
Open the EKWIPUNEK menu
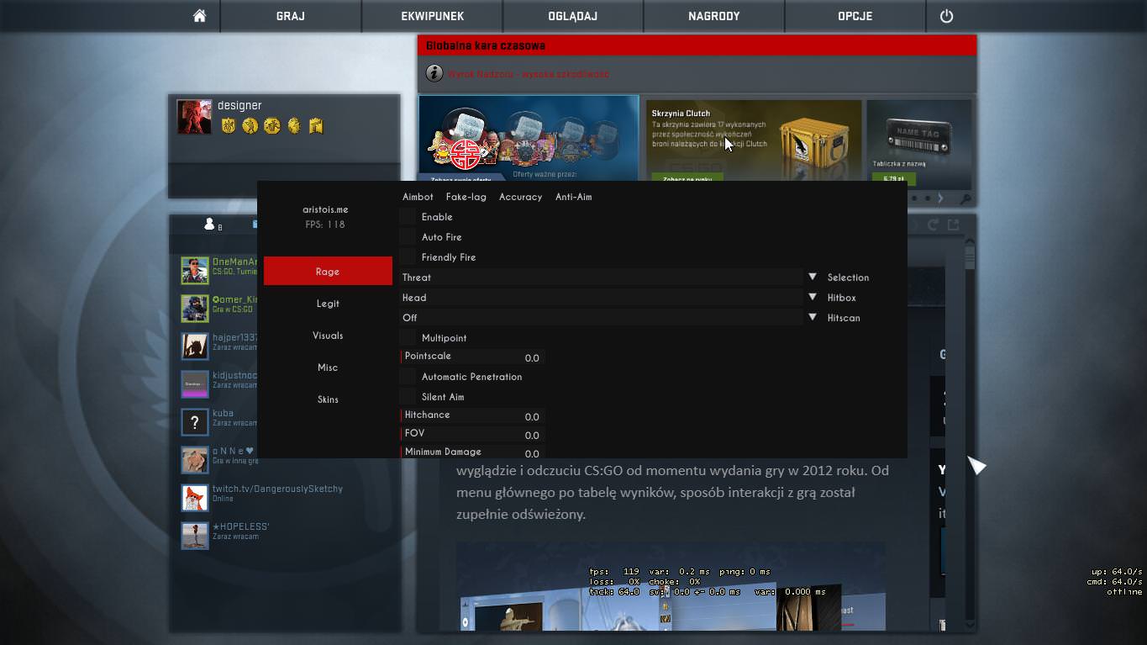point(432,16)
